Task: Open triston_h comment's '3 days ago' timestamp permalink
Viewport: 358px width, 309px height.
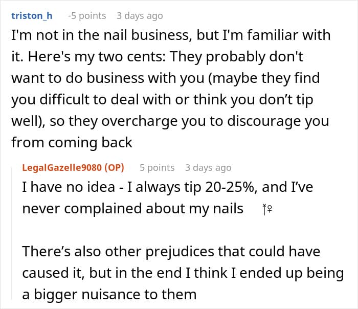Action: [x=140, y=16]
